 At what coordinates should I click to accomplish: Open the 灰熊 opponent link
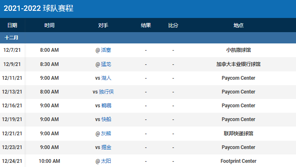tap(106, 134)
